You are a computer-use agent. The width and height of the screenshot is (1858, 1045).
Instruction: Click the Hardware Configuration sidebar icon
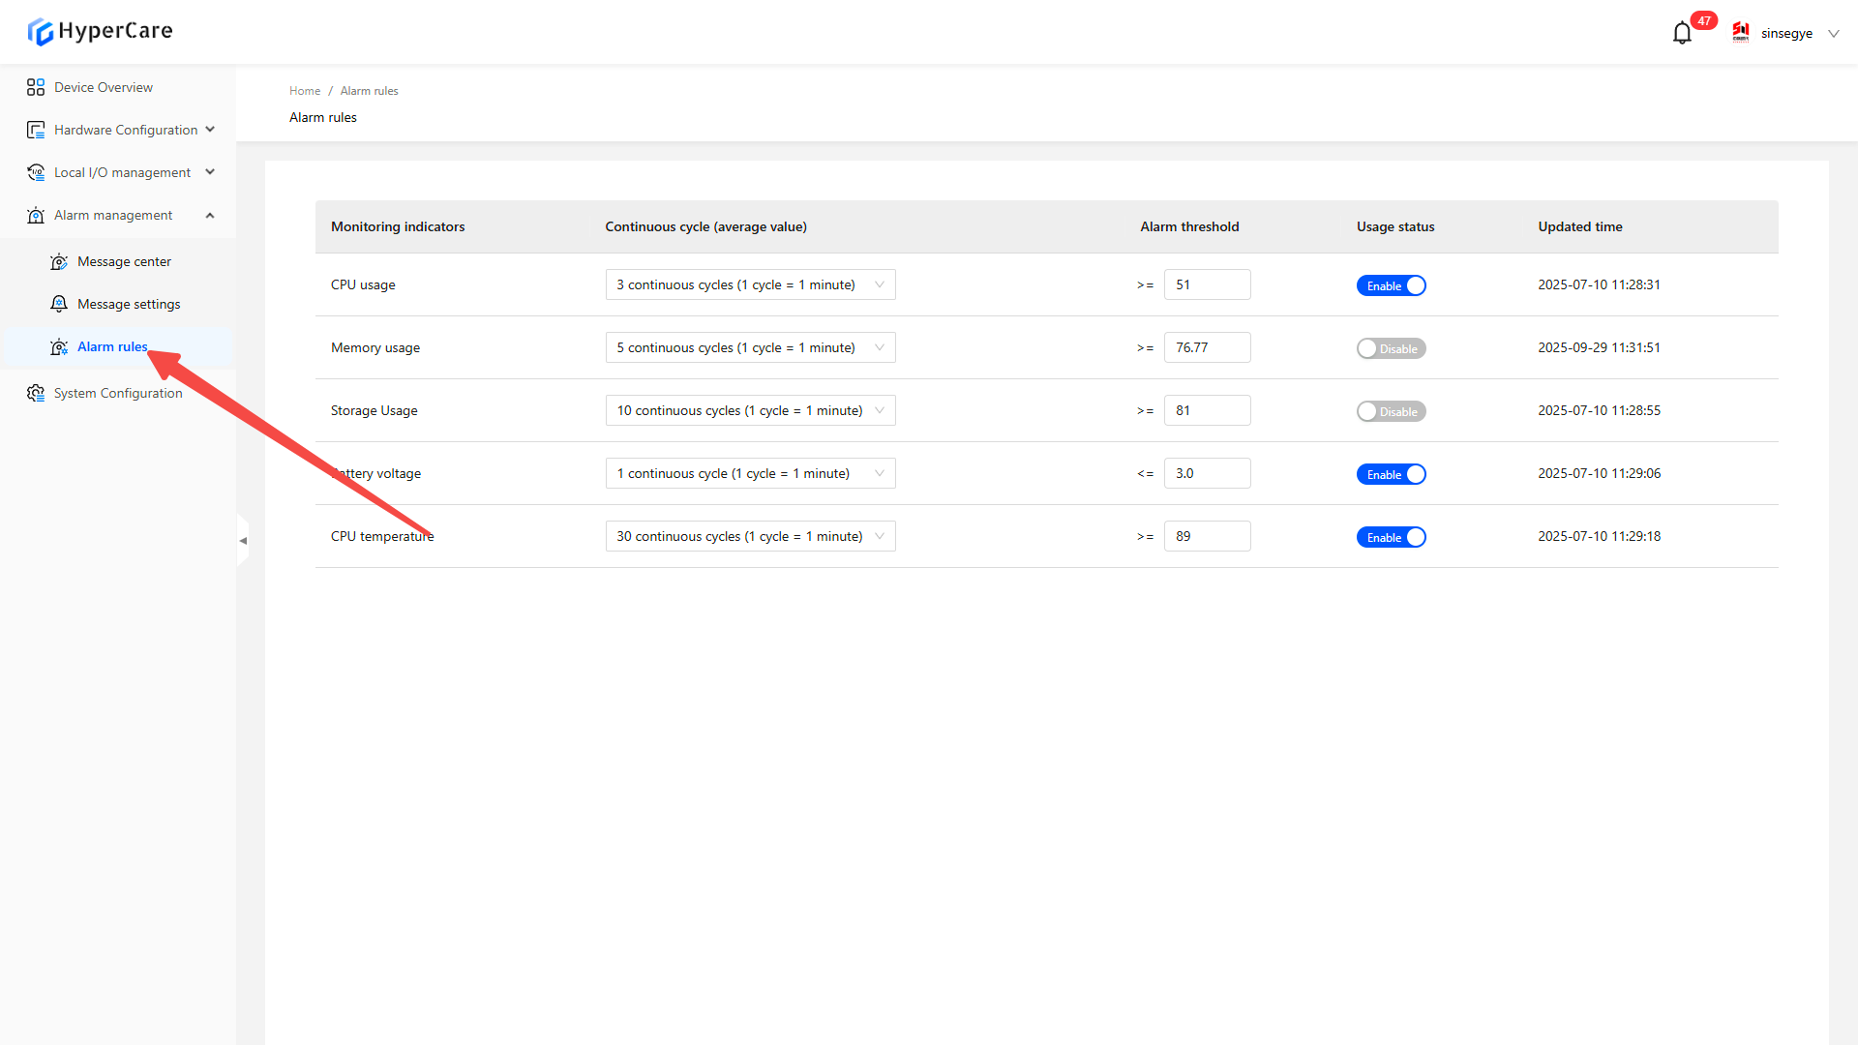click(36, 130)
